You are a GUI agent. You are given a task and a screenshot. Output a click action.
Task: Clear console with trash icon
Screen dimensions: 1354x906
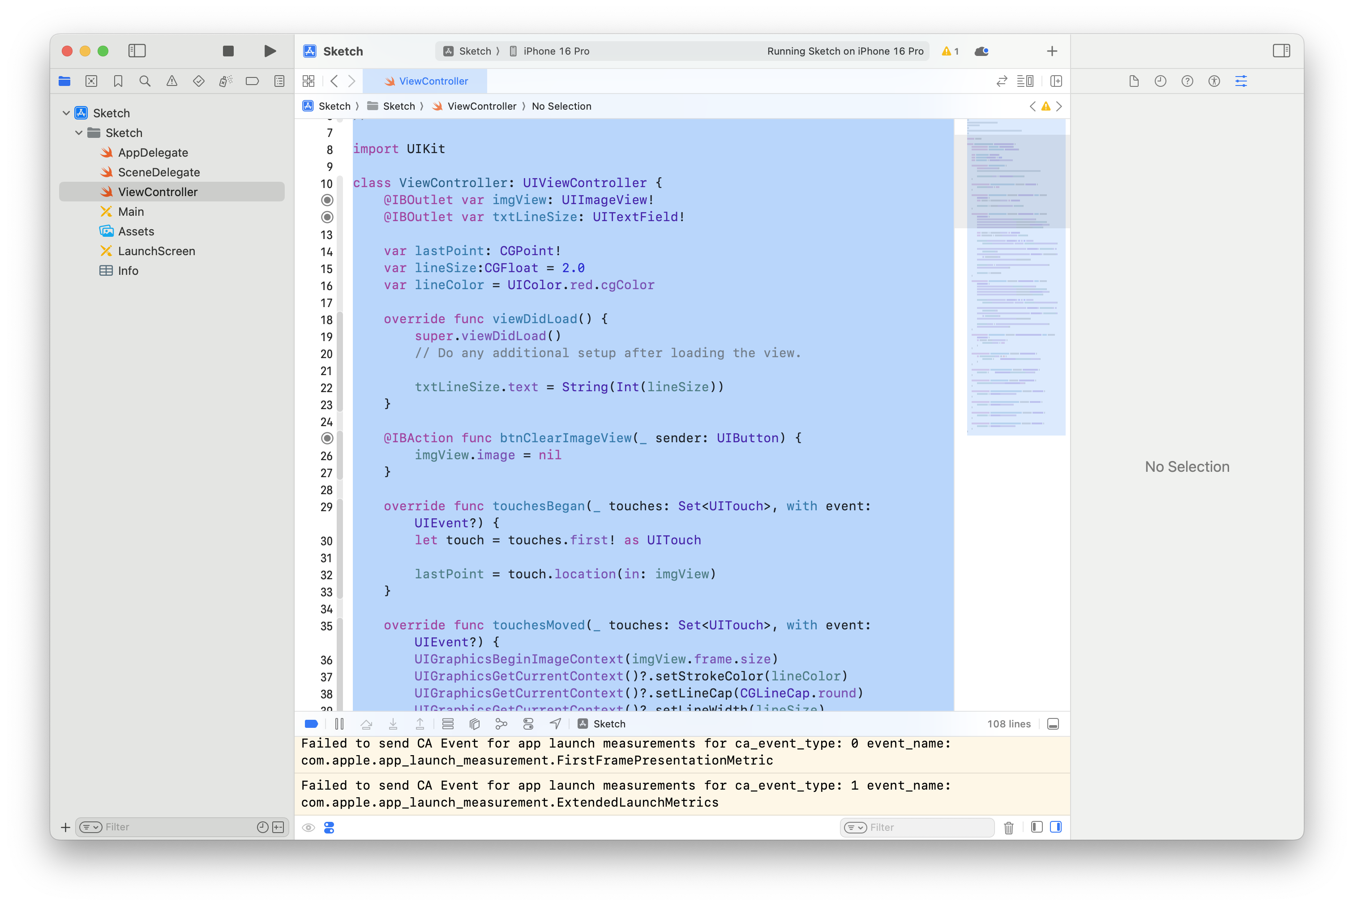[1008, 827]
